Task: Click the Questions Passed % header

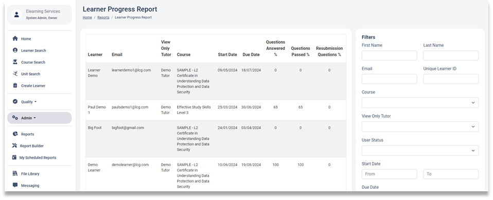Action: (x=301, y=51)
